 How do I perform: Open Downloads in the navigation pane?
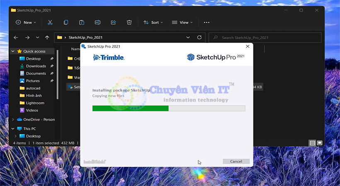pyautogui.click(x=36, y=66)
